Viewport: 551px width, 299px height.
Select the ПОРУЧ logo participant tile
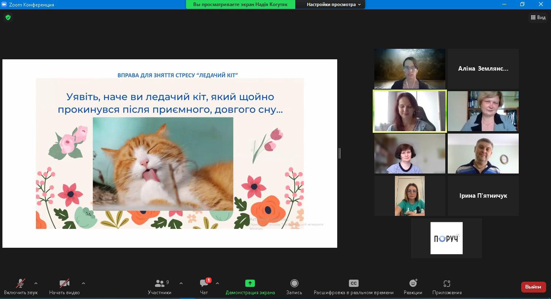pos(447,238)
